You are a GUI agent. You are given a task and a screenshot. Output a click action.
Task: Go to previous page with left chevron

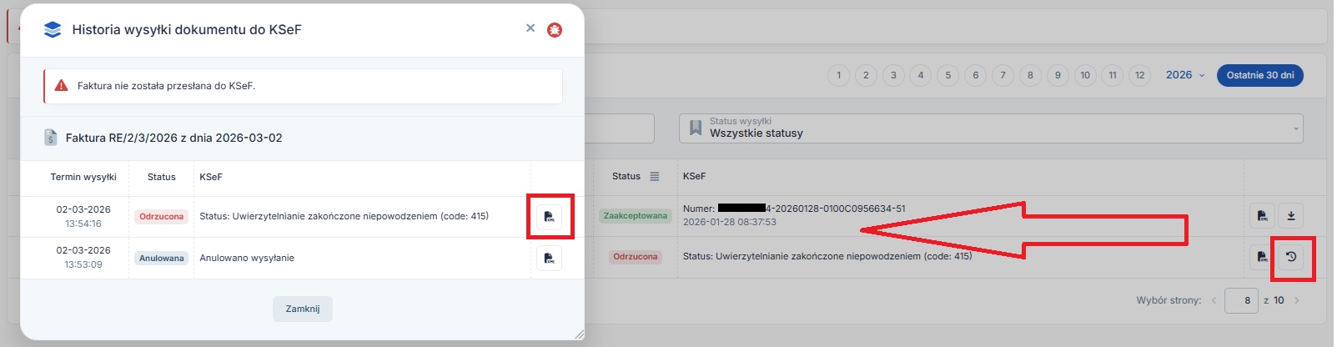coord(1214,300)
